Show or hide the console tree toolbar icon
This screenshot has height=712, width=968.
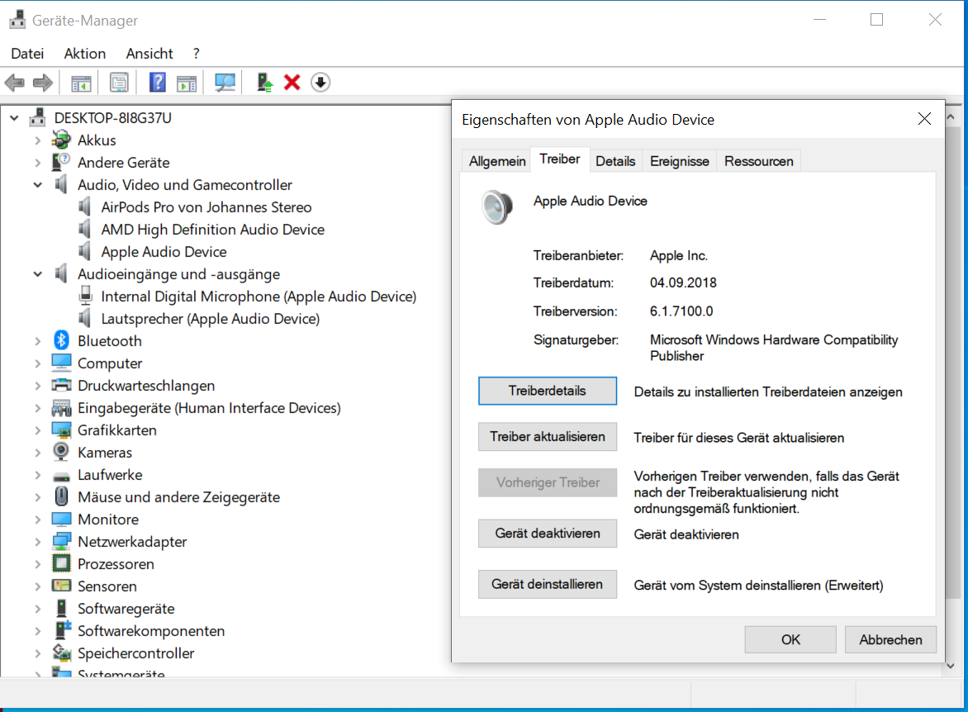tap(81, 83)
